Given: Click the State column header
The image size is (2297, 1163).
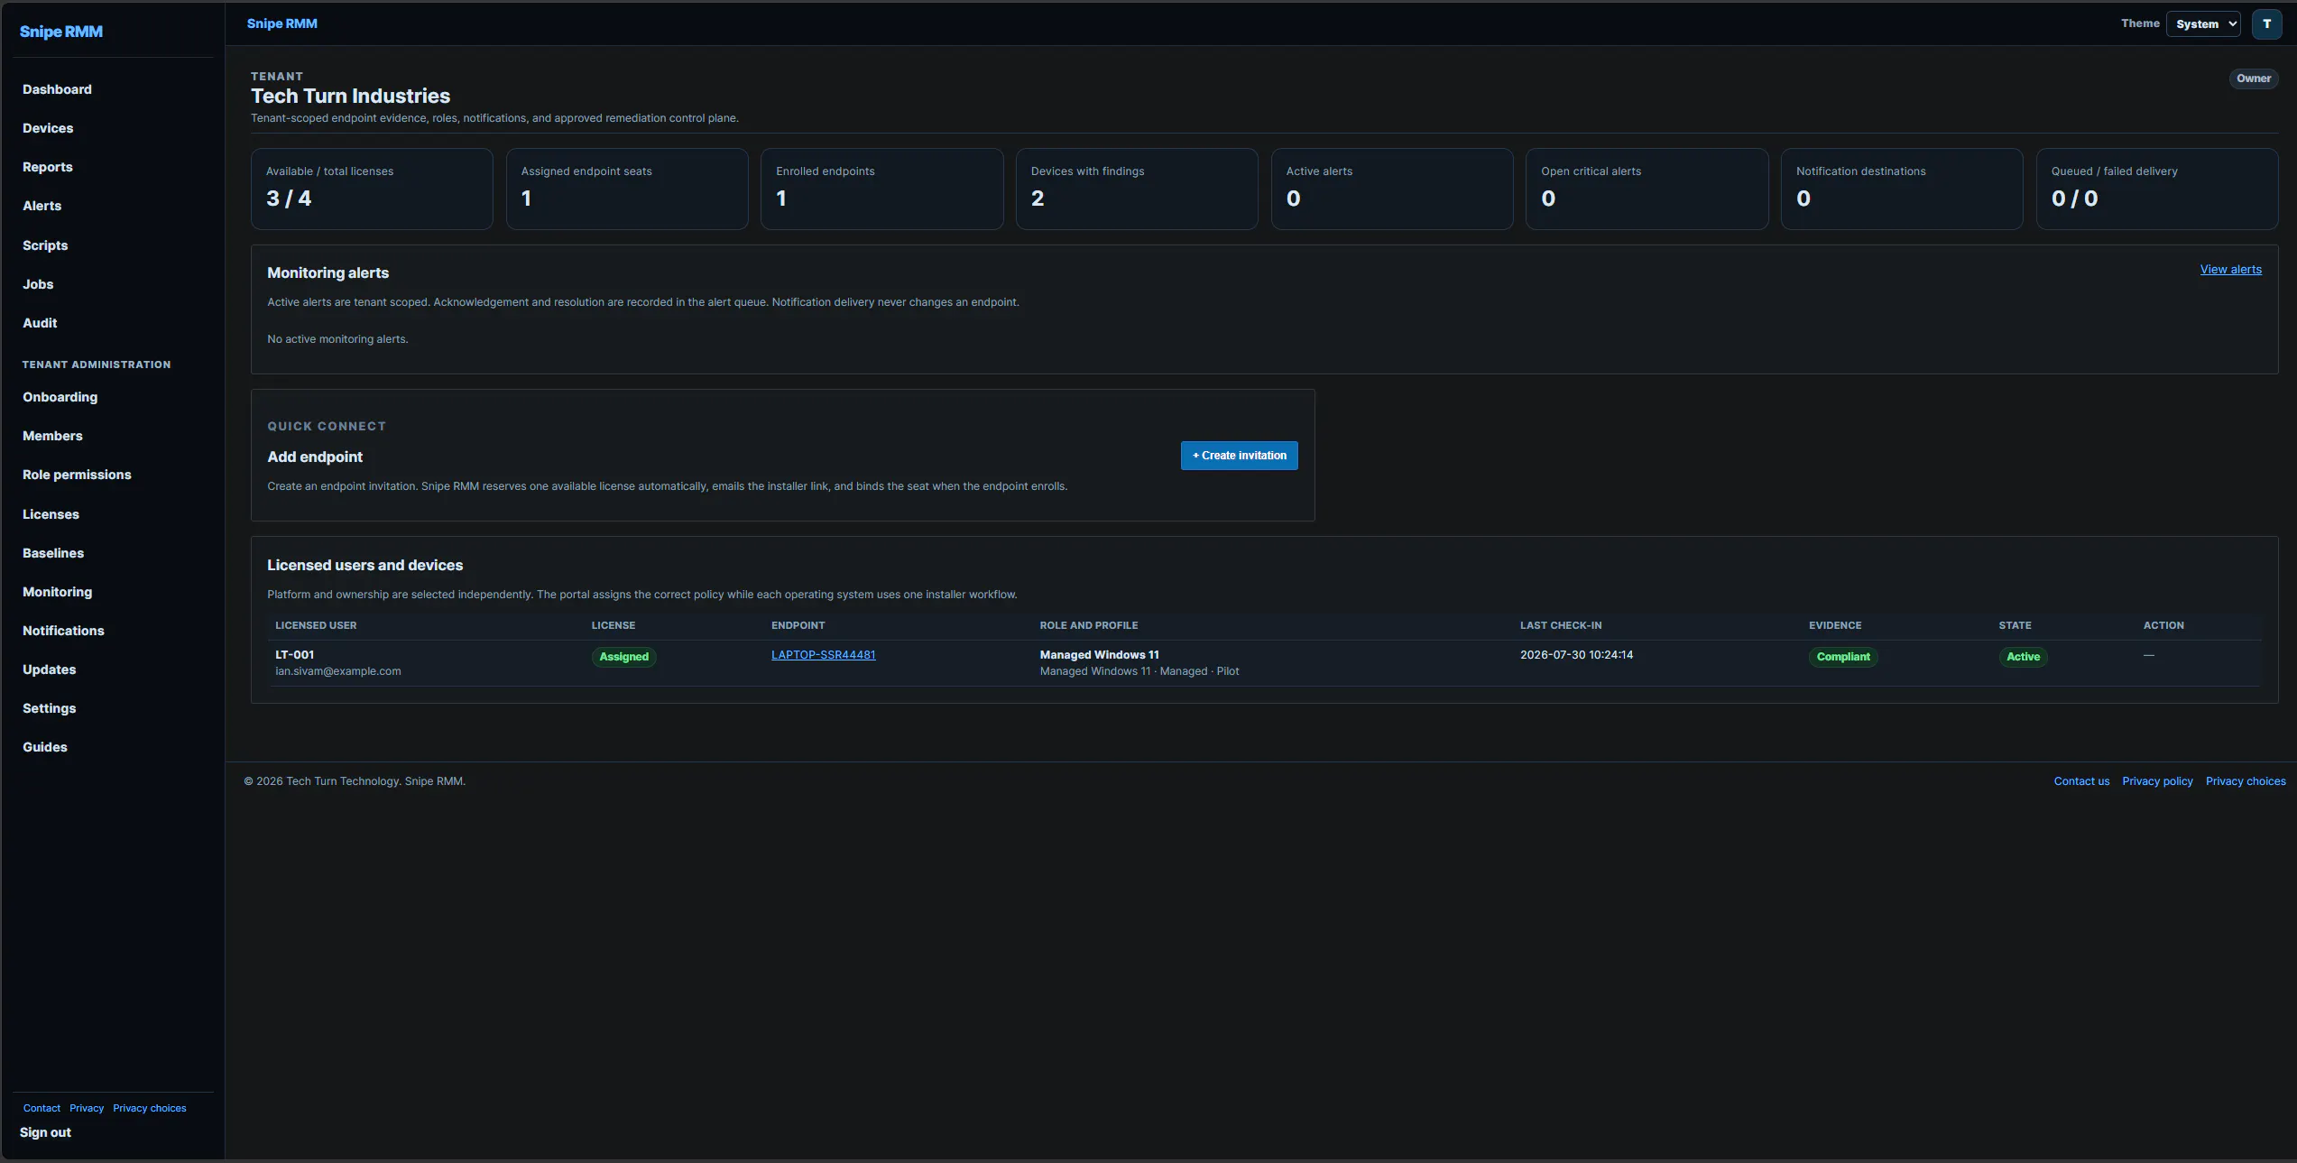Looking at the screenshot, I should pyautogui.click(x=2015, y=625).
